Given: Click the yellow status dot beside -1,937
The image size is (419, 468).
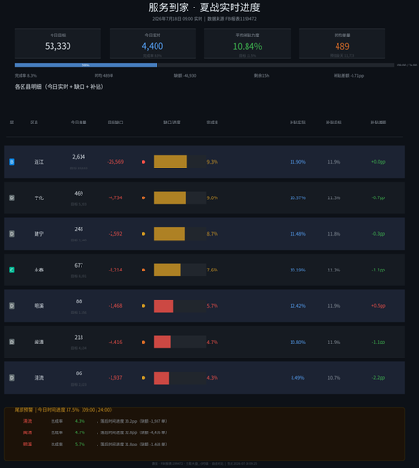Looking at the screenshot, I should pyautogui.click(x=143, y=378).
